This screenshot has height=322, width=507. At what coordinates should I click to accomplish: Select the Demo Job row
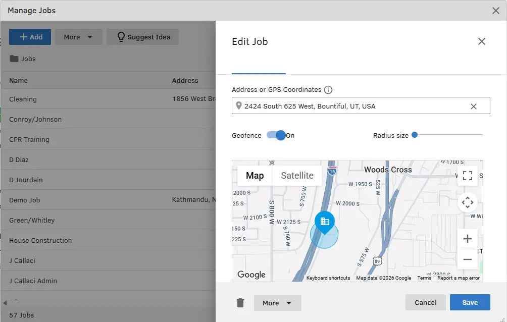click(108, 200)
